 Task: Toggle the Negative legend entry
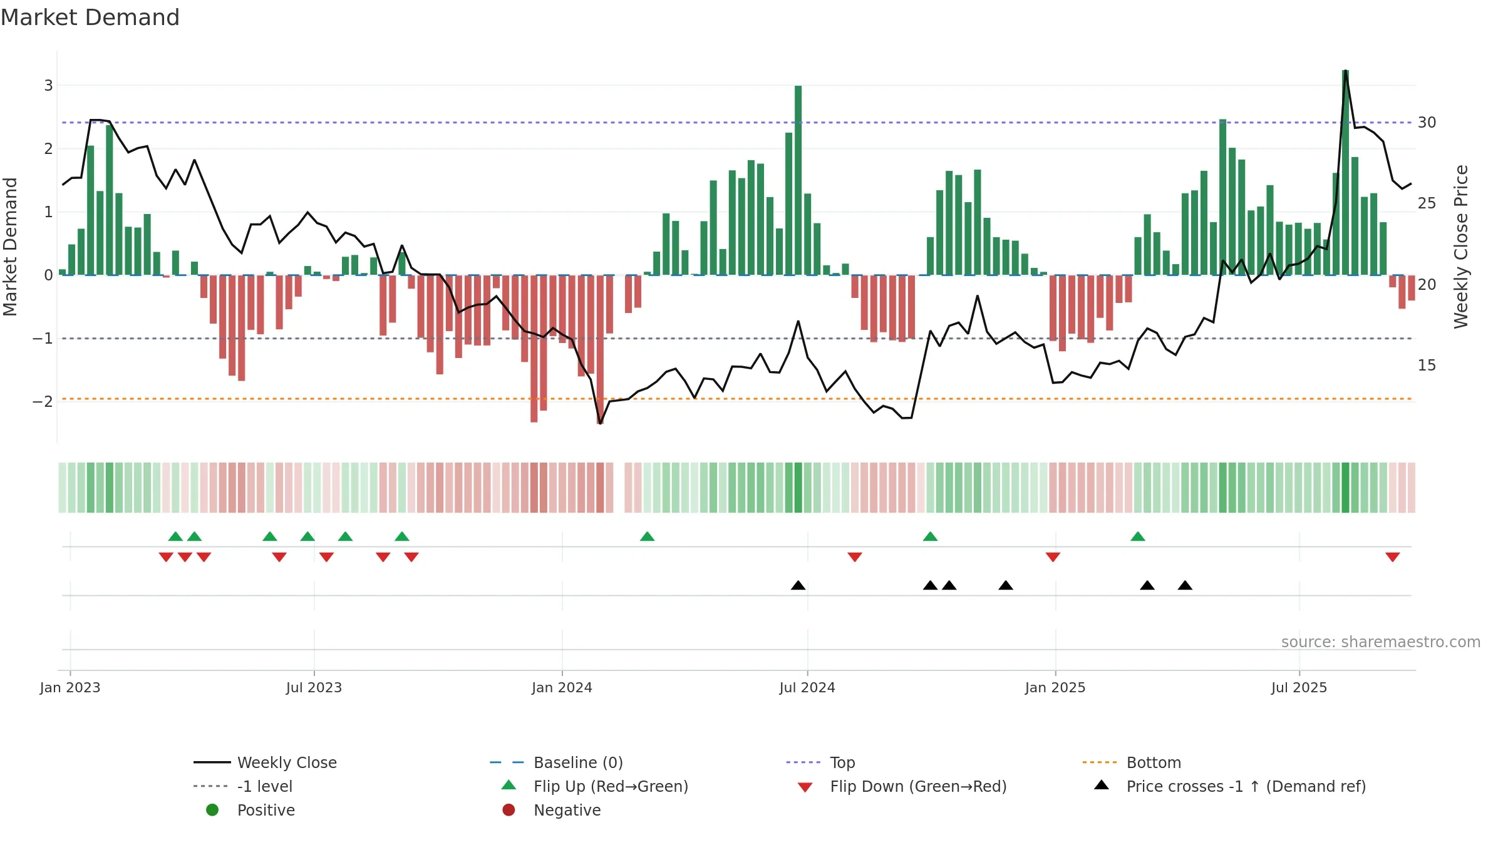[552, 810]
